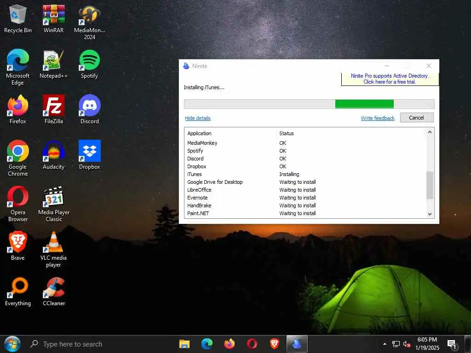This screenshot has width=471, height=353.
Task: Click the Brave desktop shortcut
Action: (18, 246)
